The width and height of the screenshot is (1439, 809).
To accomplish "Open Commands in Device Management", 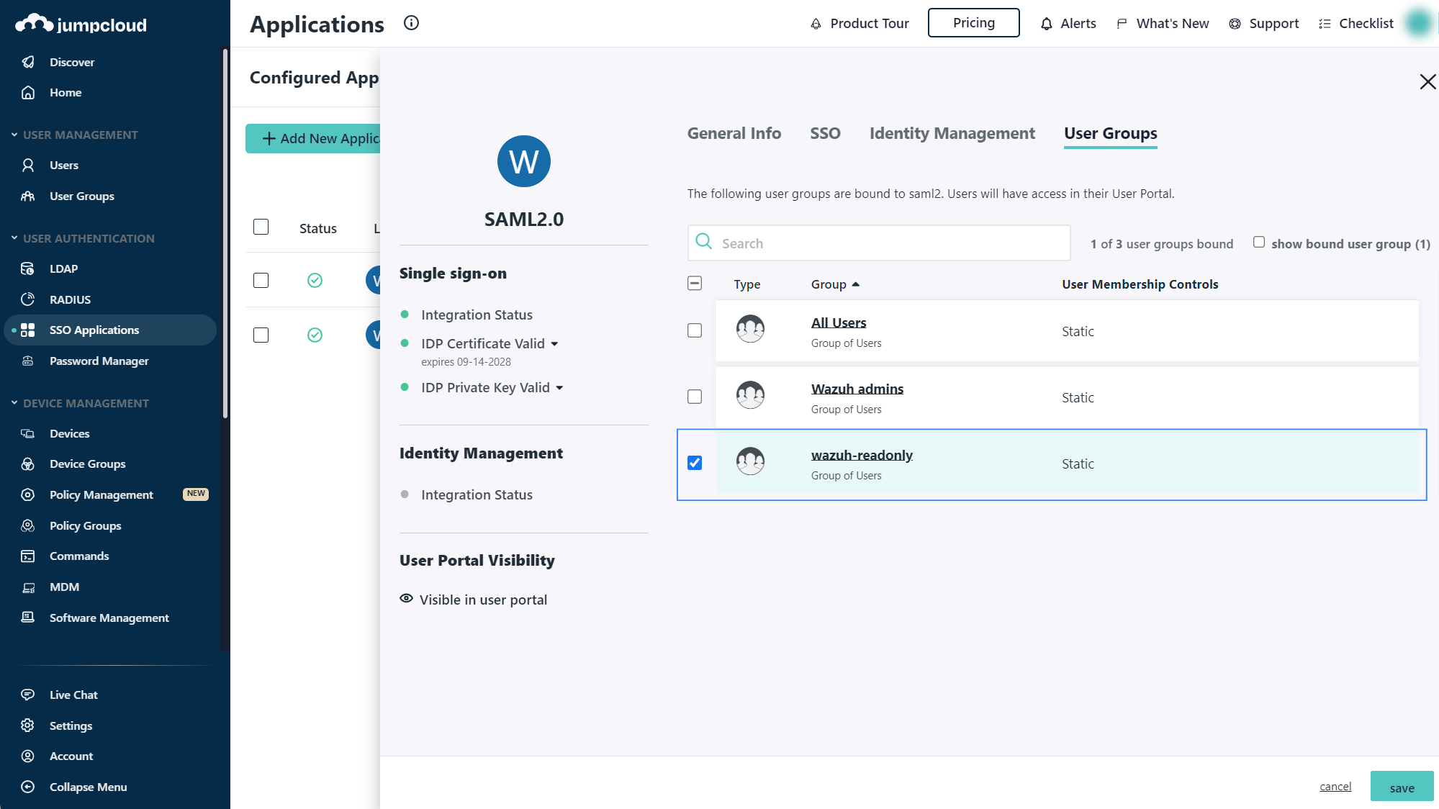I will click(x=79, y=556).
